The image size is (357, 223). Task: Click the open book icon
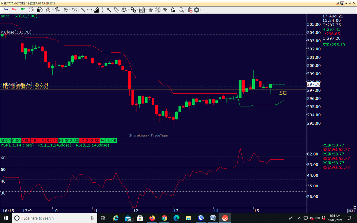tap(142, 10)
